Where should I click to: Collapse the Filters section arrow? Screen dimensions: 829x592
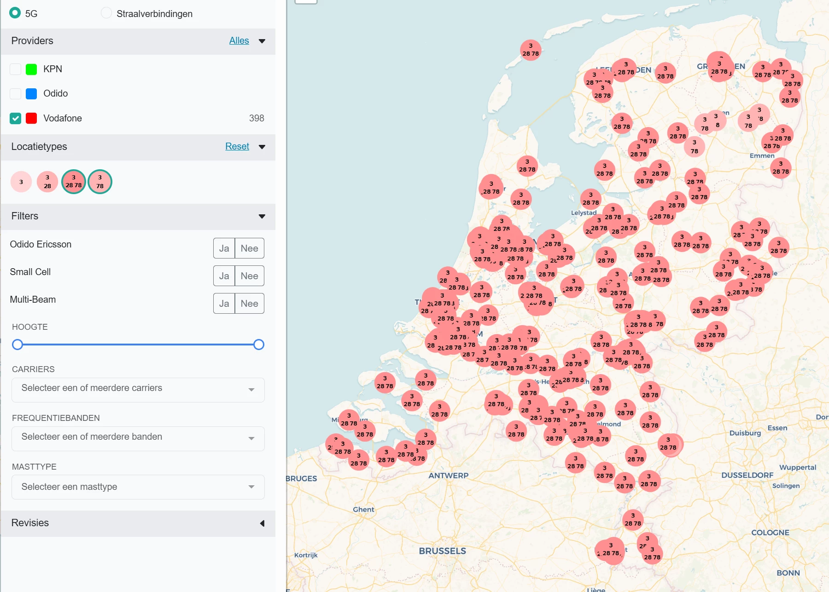[x=262, y=216]
